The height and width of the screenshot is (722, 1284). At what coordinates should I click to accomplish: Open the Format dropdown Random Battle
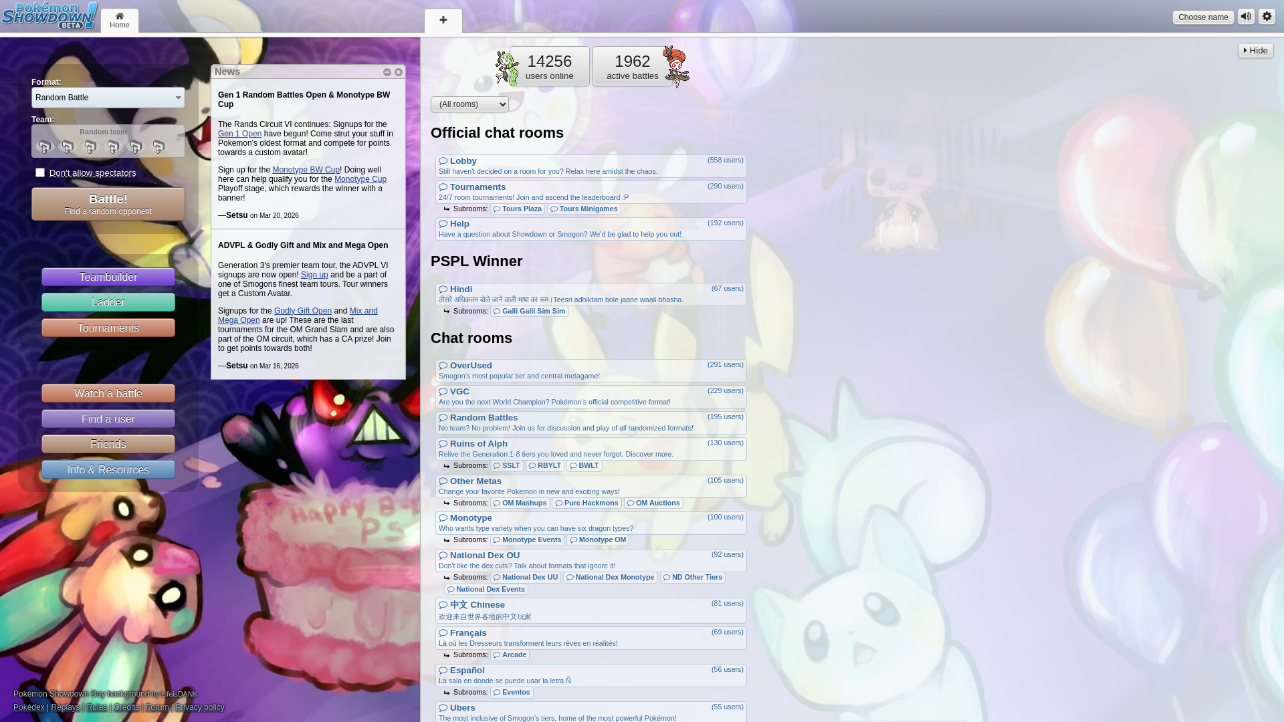click(x=108, y=98)
